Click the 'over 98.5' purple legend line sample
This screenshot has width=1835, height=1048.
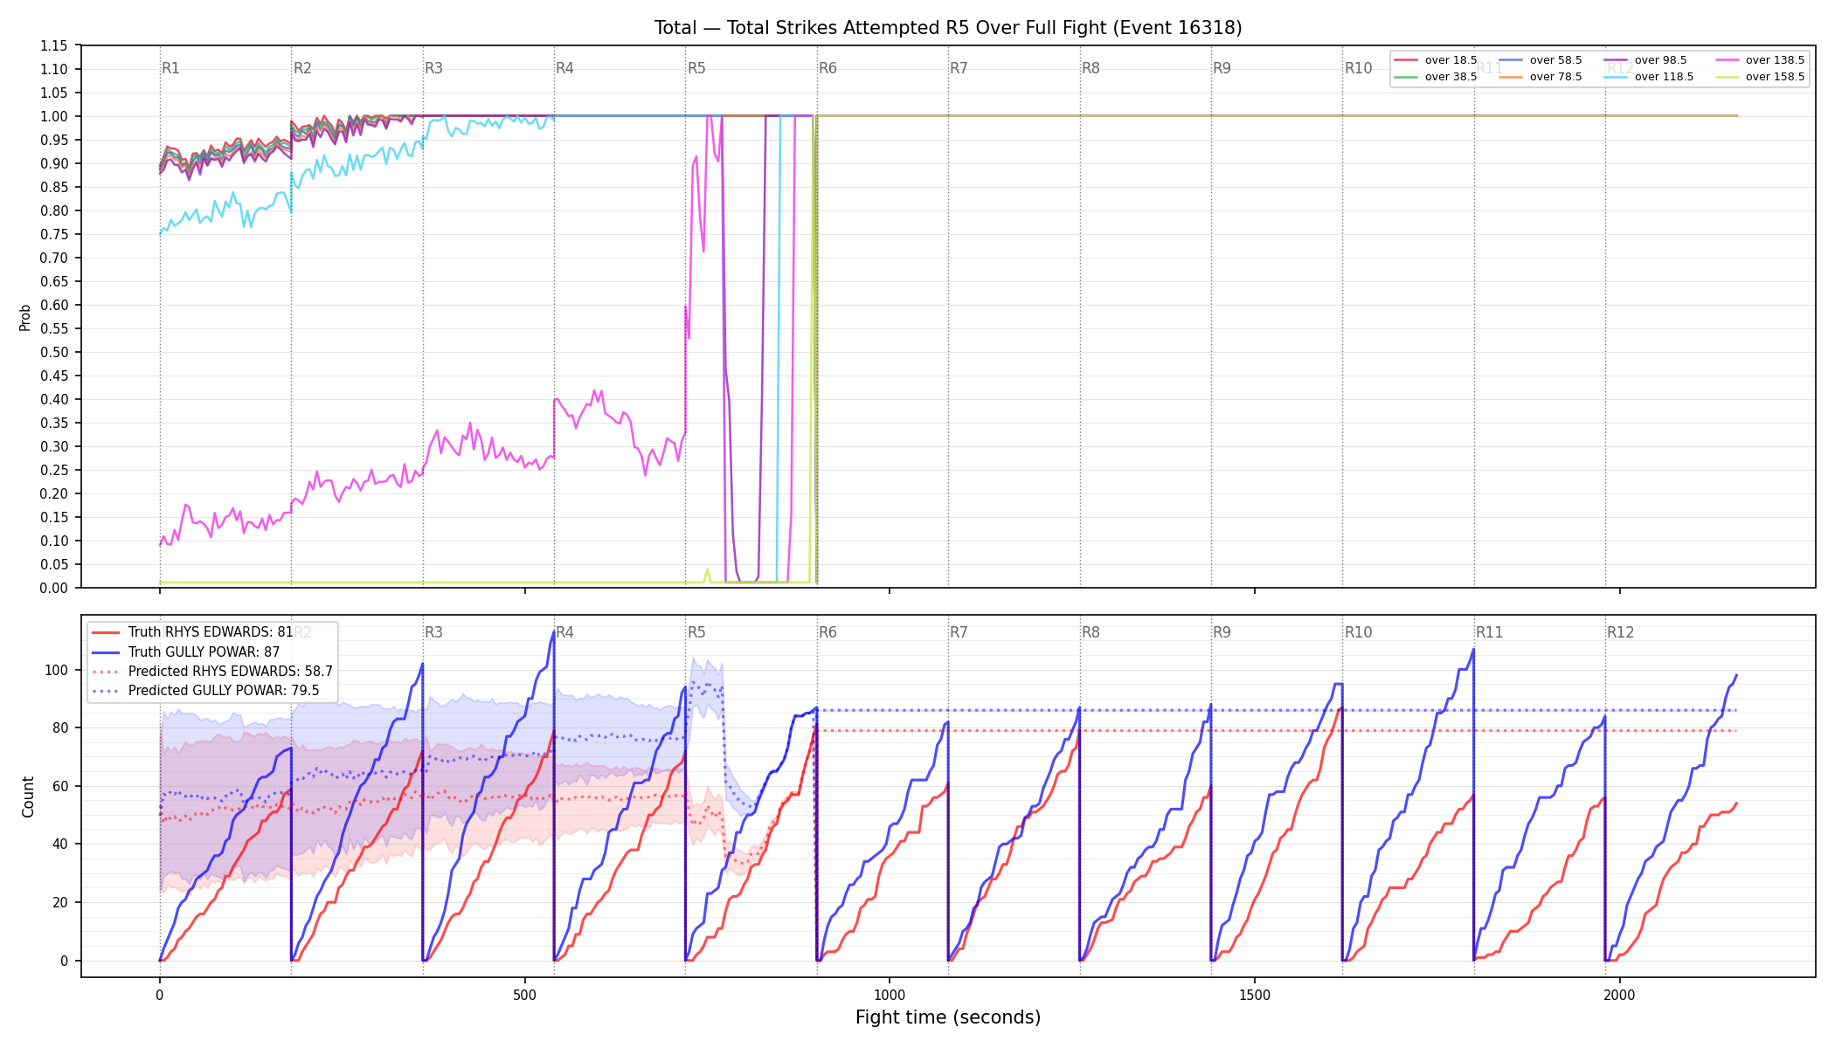click(1616, 60)
